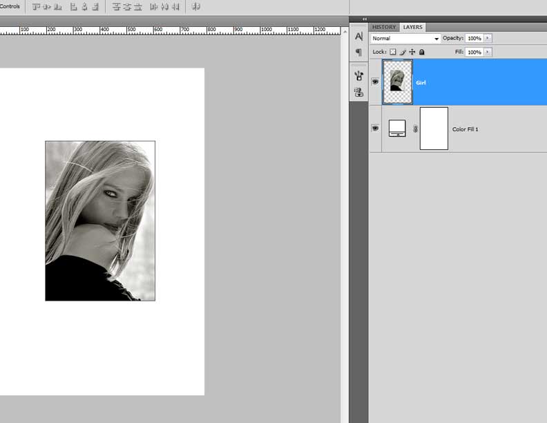Open the Clone Source panel icon
The height and width of the screenshot is (423, 547).
358,92
